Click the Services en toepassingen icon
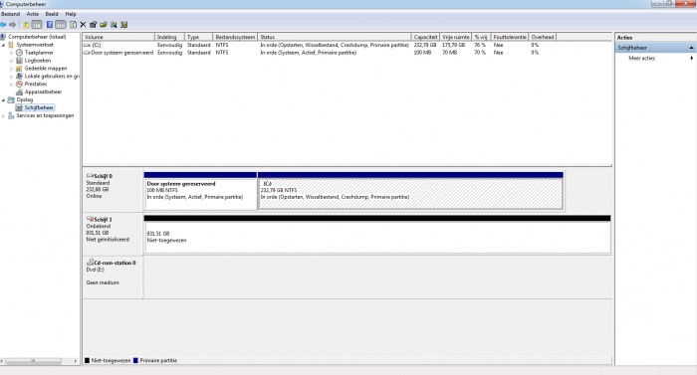 11,115
